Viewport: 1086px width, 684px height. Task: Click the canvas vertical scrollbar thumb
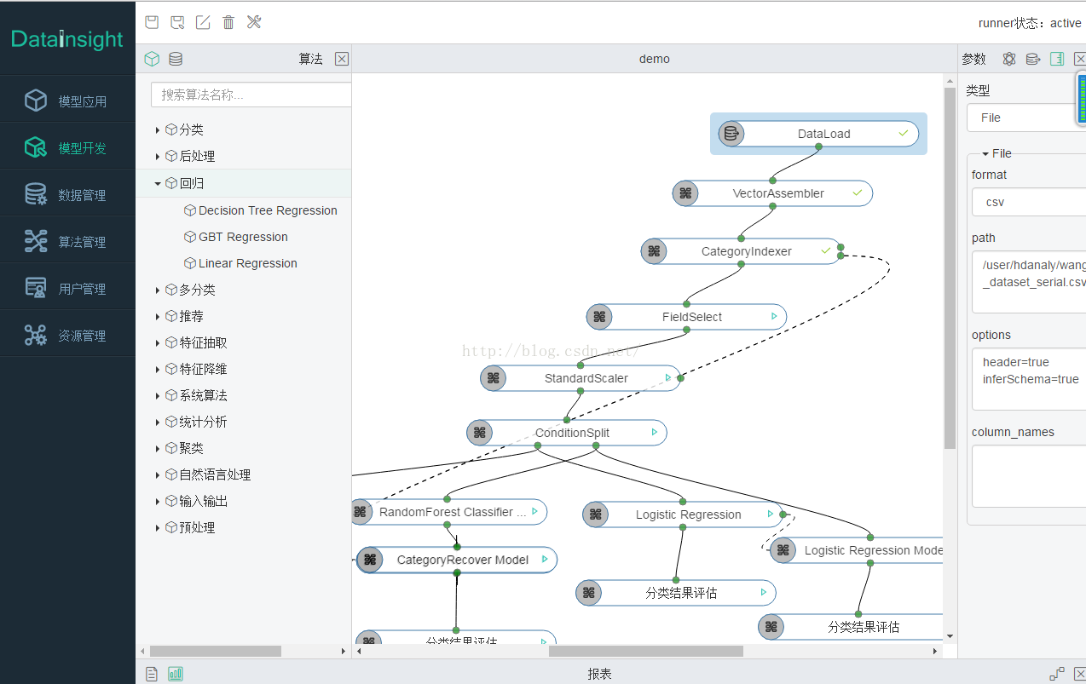[x=950, y=267]
